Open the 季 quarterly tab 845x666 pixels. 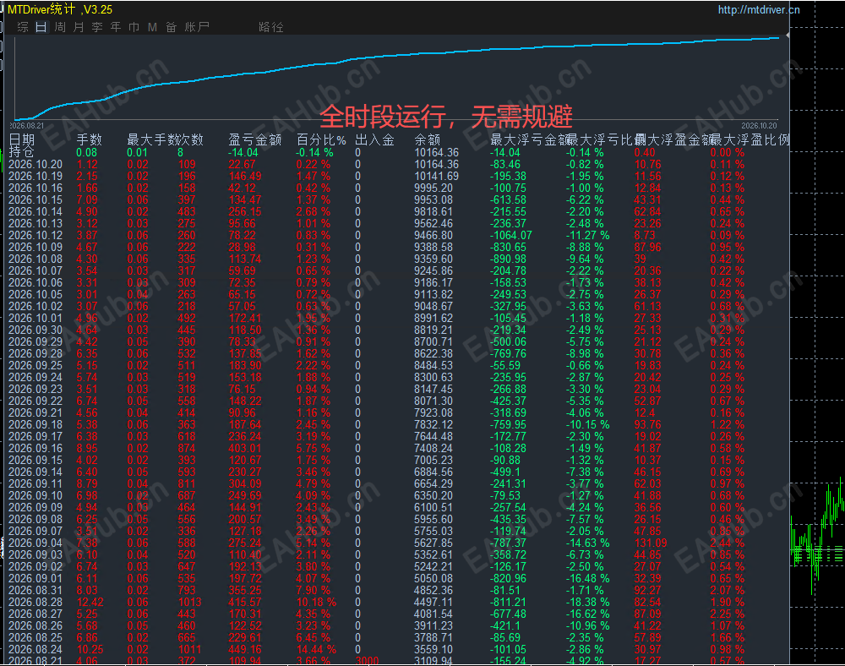[97, 27]
